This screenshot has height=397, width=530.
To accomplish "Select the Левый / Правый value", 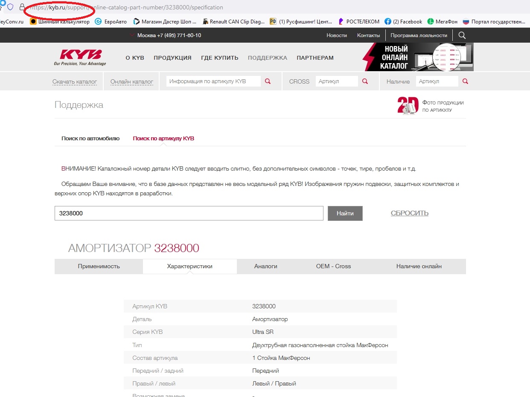I will point(274,383).
